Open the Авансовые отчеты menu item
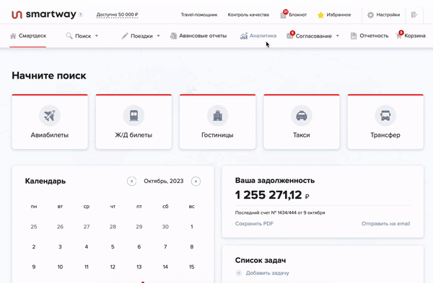The image size is (433, 283). (x=198, y=36)
